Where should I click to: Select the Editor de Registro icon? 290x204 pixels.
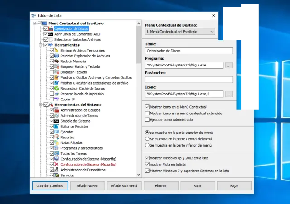click(57, 126)
